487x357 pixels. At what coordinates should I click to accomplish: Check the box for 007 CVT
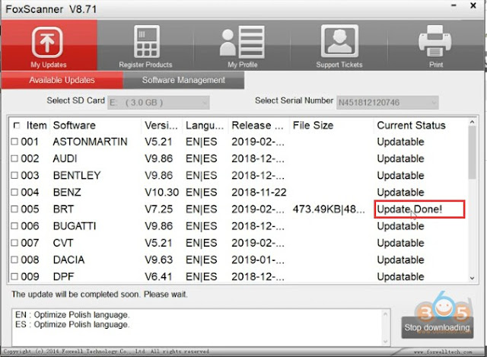14,243
